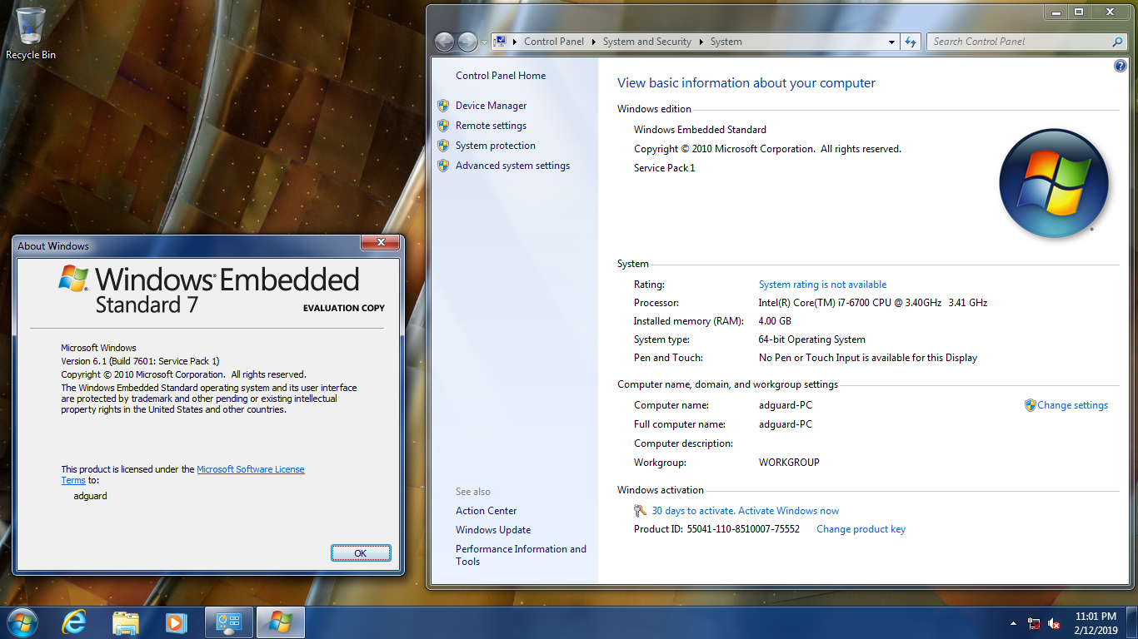
Task: Open Windows Explorer from the taskbar
Action: tap(125, 622)
